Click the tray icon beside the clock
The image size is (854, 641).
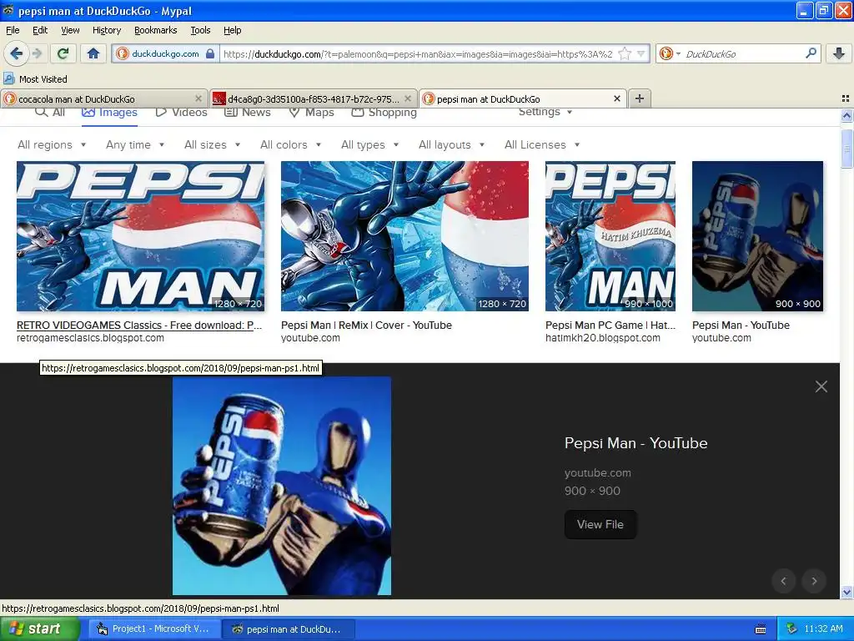tap(791, 629)
